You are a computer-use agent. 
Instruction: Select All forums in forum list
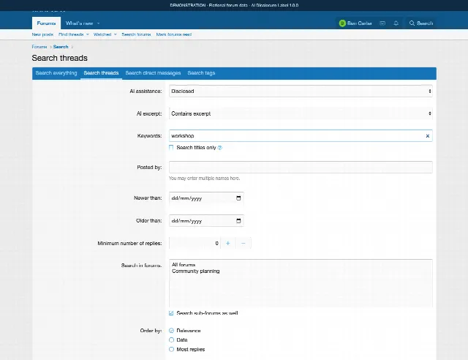point(184,265)
